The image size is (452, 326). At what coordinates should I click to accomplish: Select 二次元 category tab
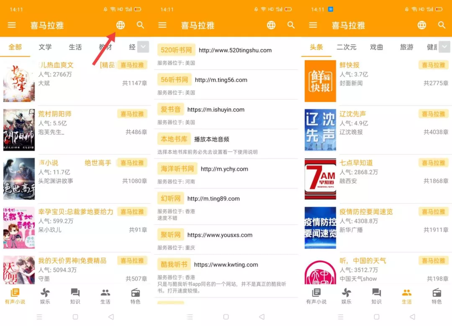347,47
